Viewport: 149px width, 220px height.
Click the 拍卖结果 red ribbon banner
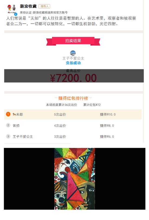(73, 41)
